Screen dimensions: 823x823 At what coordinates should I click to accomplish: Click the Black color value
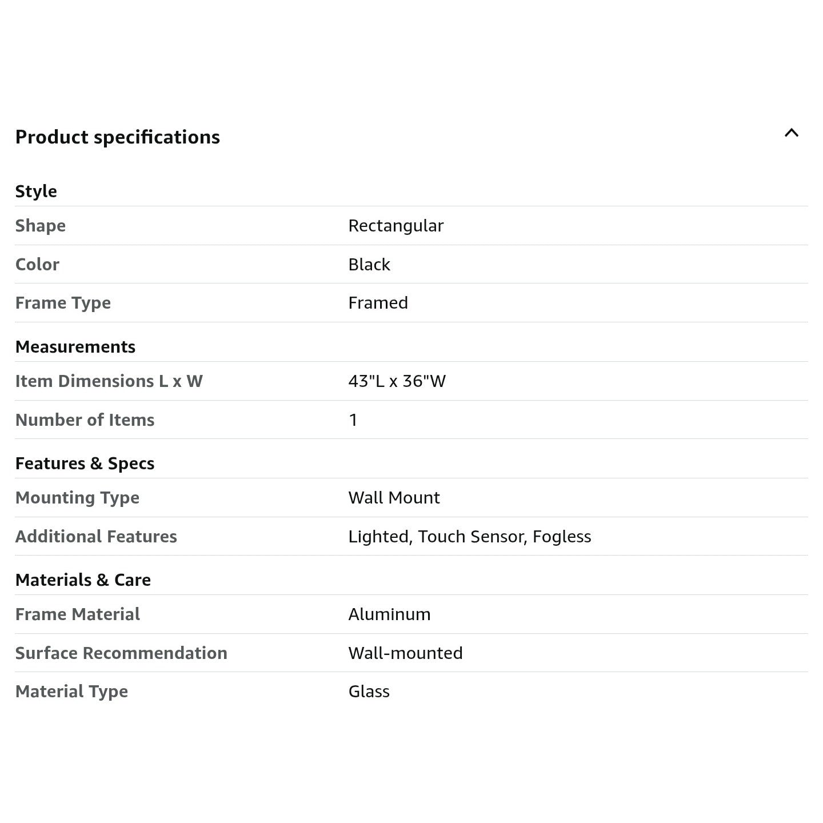pyautogui.click(x=369, y=265)
